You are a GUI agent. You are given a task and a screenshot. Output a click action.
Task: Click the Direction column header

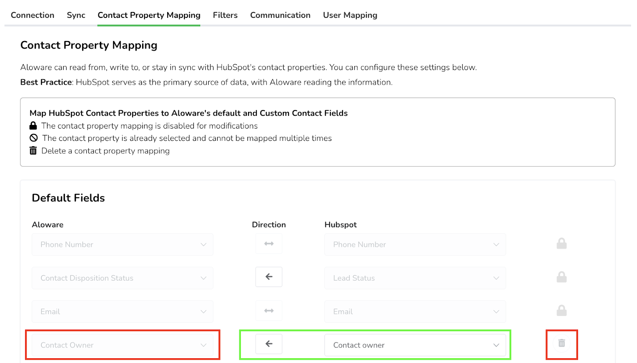point(269,224)
